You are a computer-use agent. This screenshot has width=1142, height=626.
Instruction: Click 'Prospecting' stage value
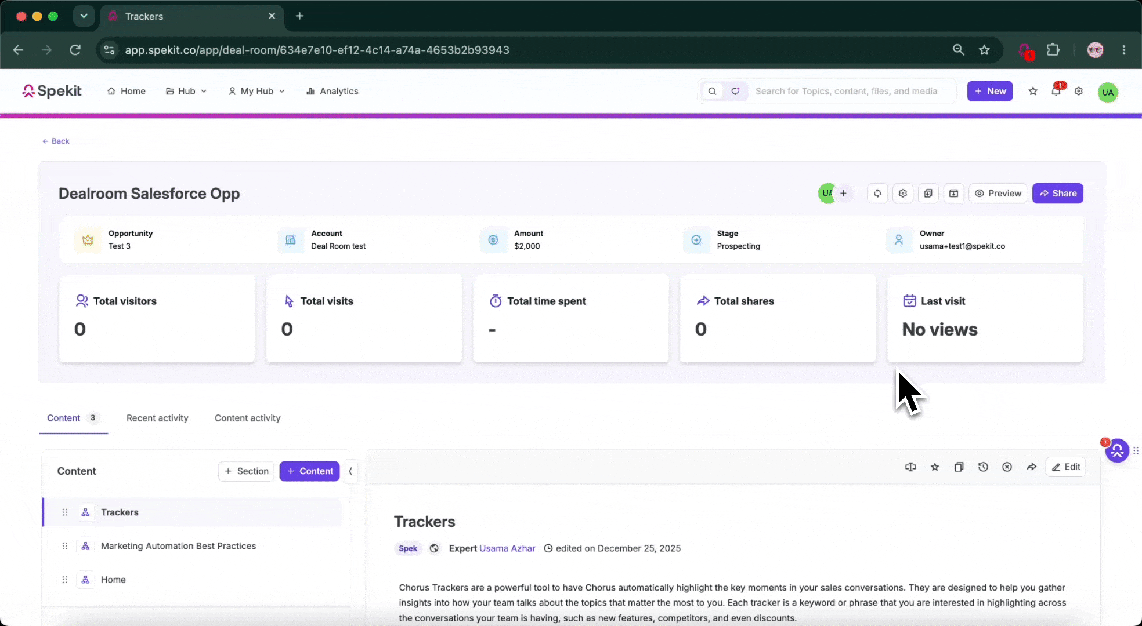pyautogui.click(x=738, y=246)
